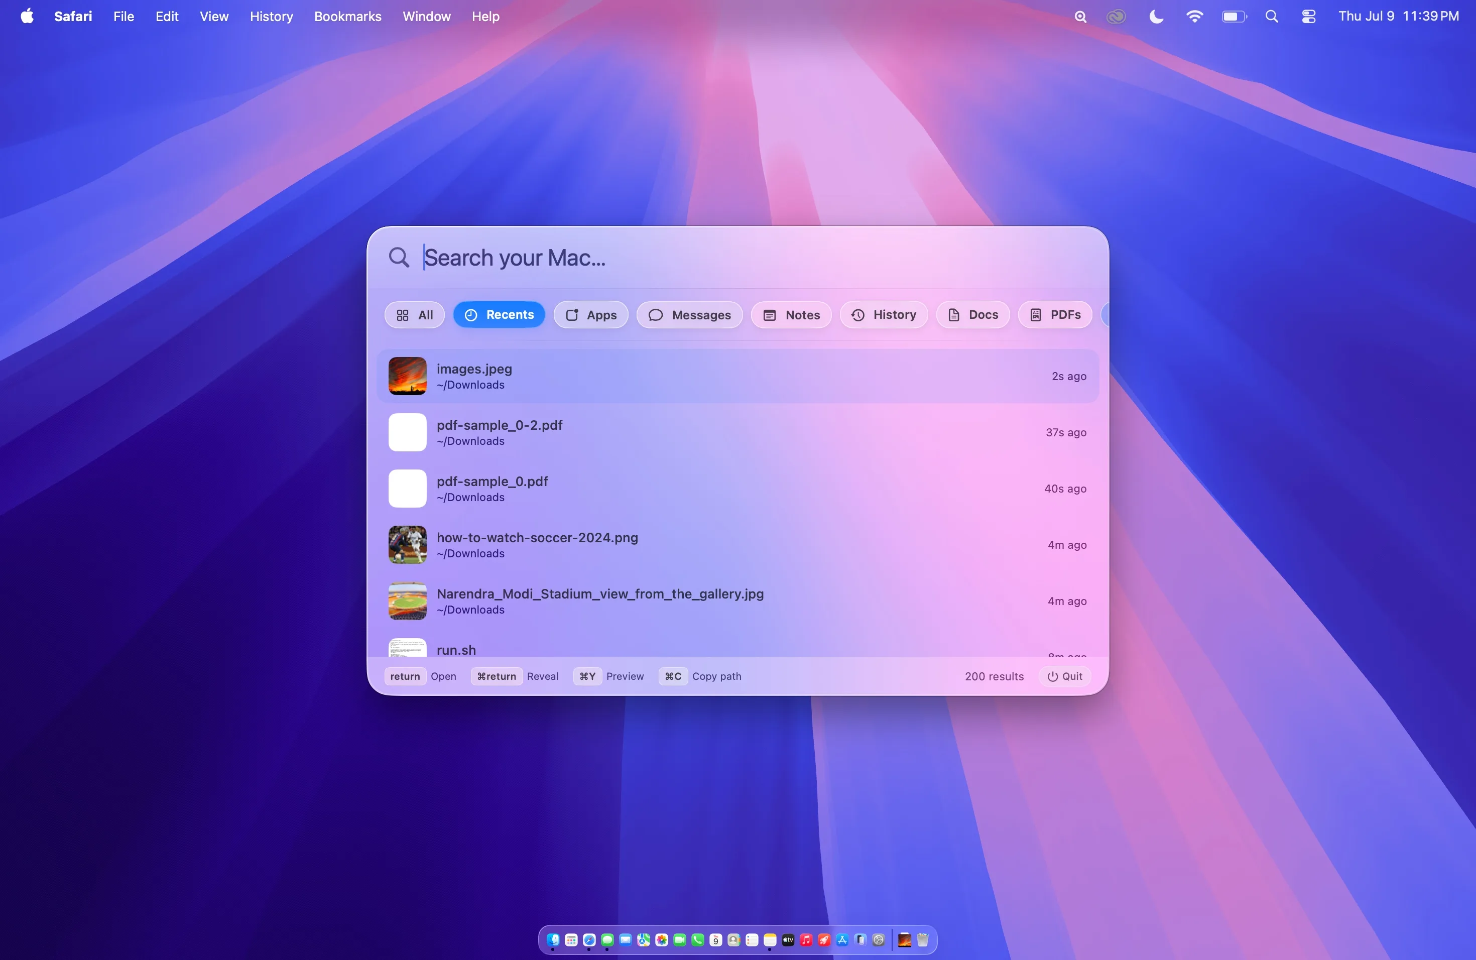Open the File menu
The width and height of the screenshot is (1476, 960).
point(124,16)
